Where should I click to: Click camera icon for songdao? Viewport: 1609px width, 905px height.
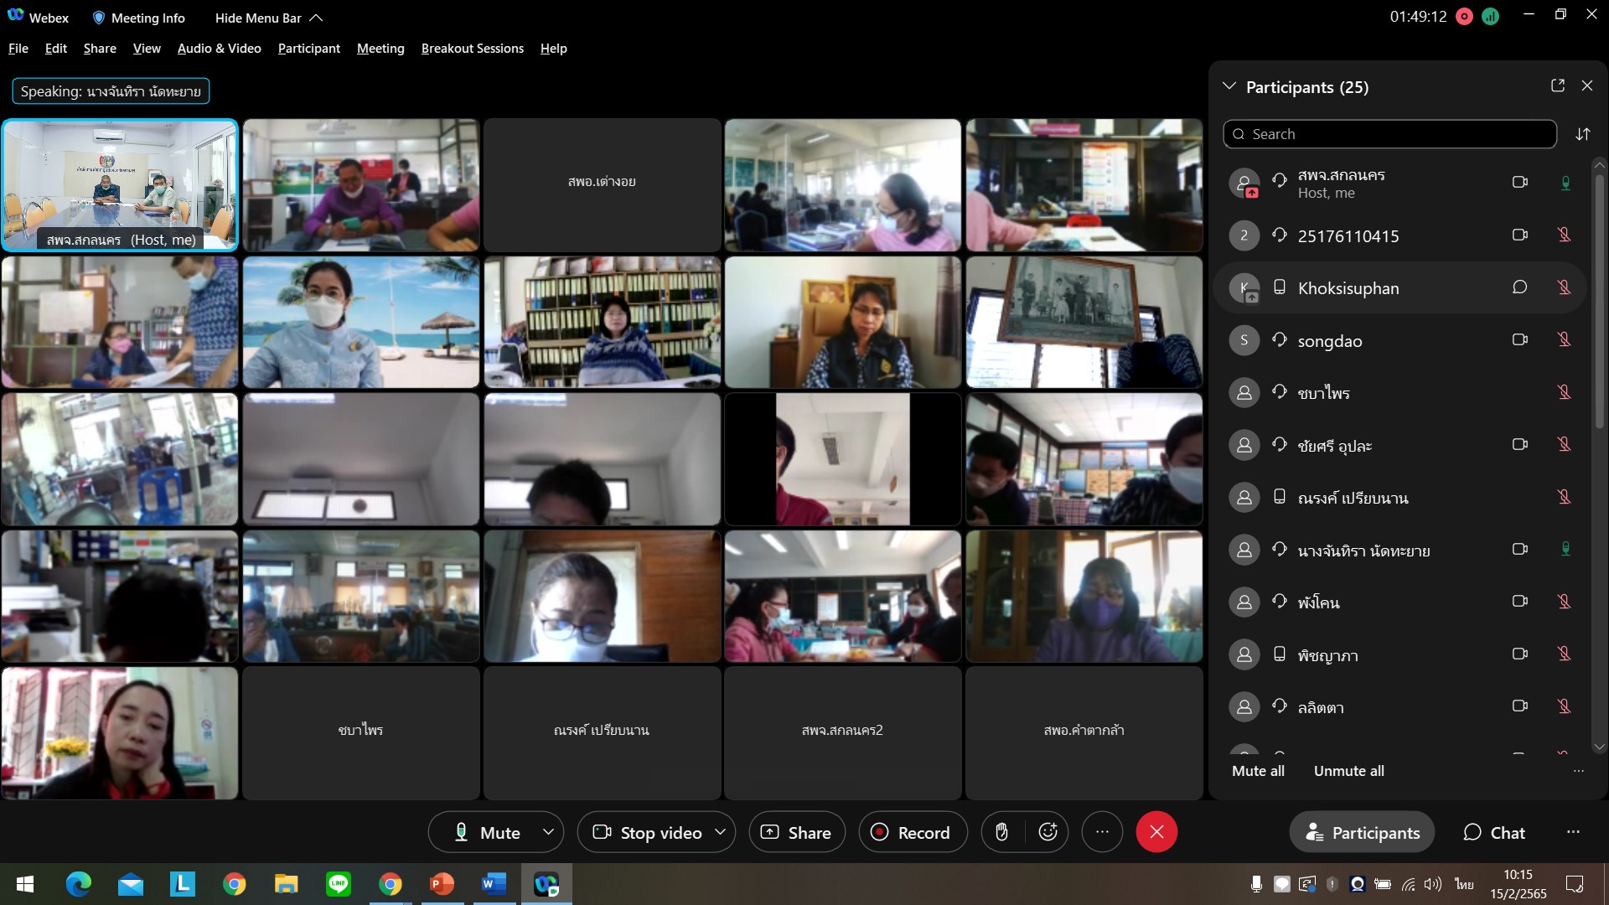click(x=1519, y=339)
